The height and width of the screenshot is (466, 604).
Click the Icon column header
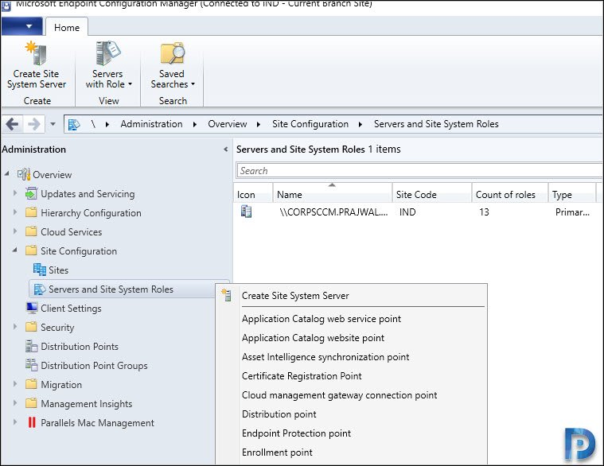click(x=253, y=194)
